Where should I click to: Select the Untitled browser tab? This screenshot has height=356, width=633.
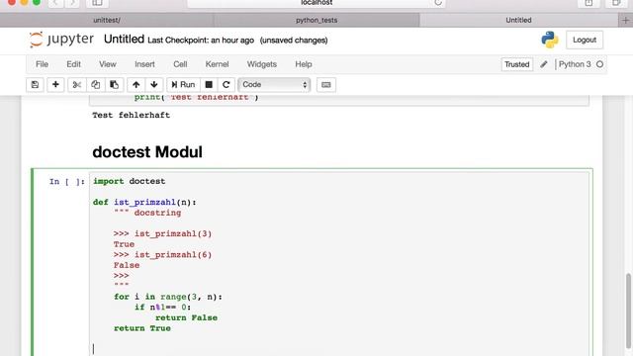518,20
